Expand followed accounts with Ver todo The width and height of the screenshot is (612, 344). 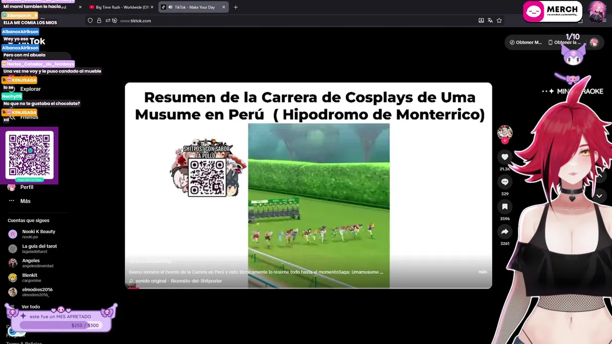click(x=31, y=307)
